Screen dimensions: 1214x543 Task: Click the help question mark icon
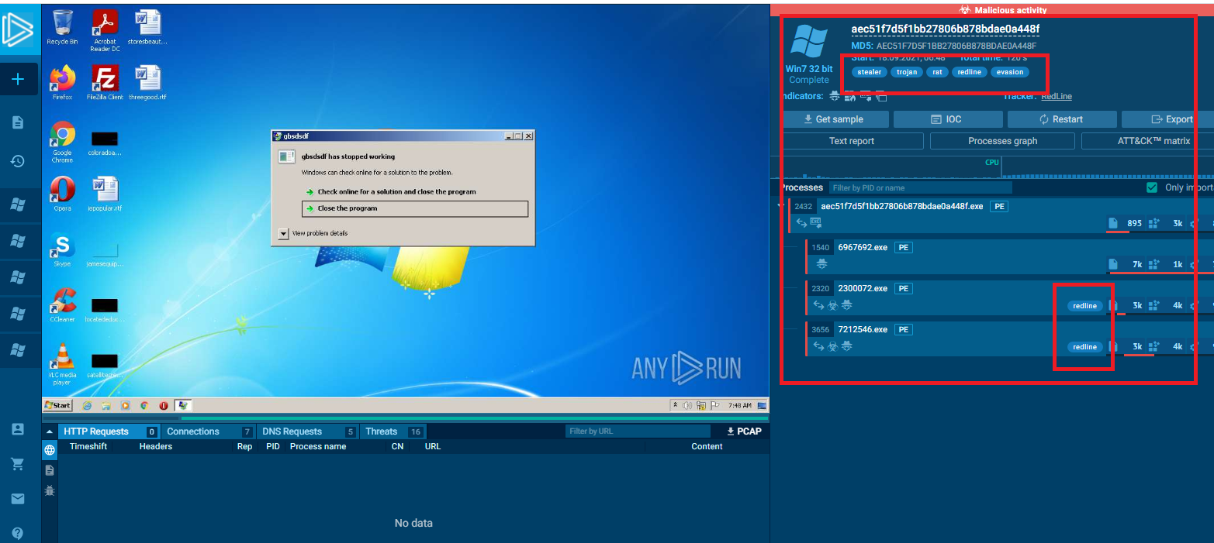[18, 533]
